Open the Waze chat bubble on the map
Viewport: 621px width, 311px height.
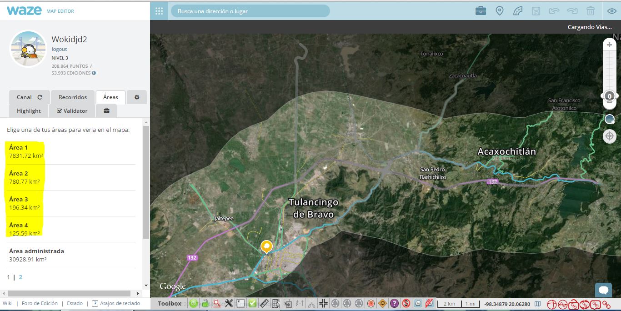[x=603, y=290]
